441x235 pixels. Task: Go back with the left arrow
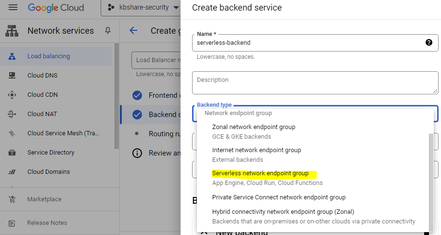click(133, 30)
